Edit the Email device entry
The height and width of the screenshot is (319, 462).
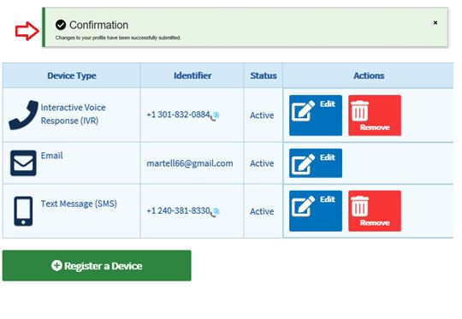coord(316,163)
